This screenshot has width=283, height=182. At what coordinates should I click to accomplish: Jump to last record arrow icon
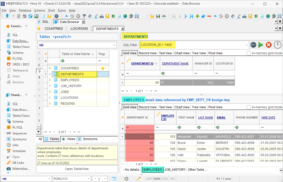[x=192, y=16]
